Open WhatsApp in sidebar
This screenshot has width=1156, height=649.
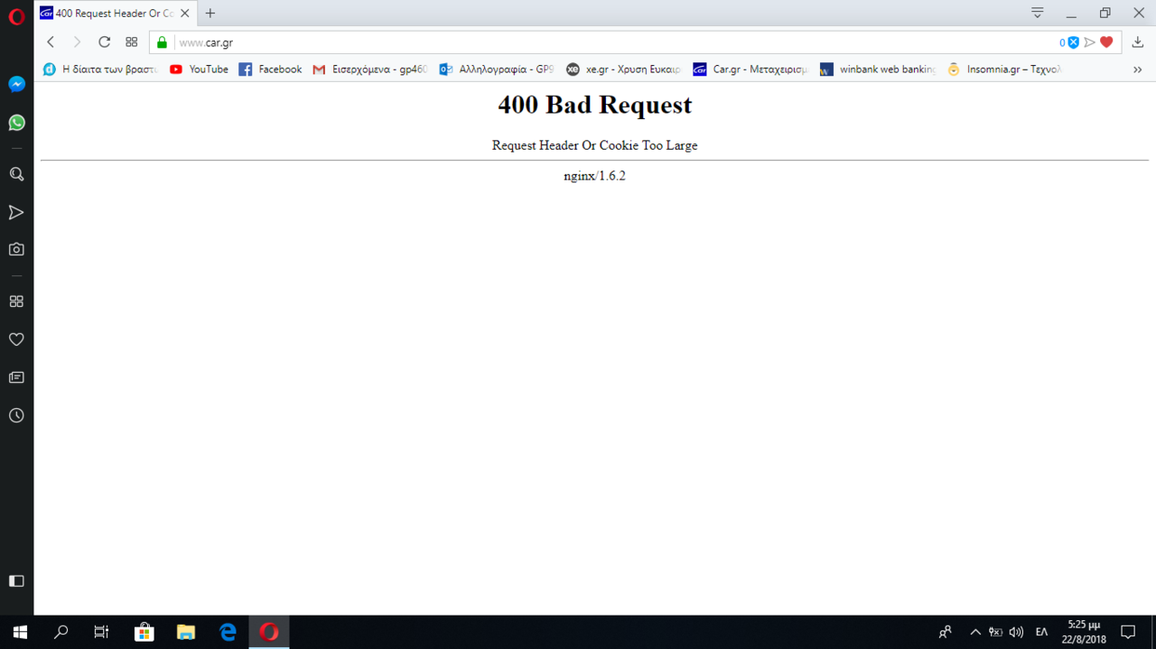click(x=16, y=123)
